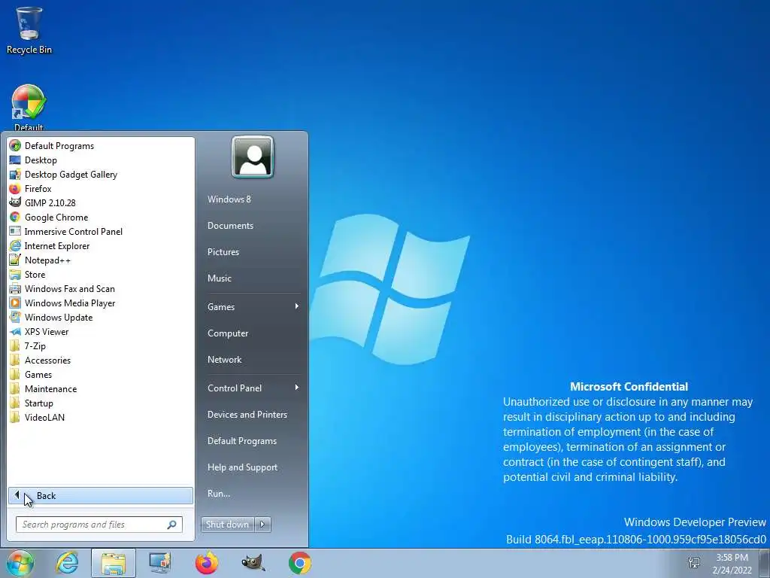Open GIMP from the taskbar
770x578 pixels.
pyautogui.click(x=253, y=563)
